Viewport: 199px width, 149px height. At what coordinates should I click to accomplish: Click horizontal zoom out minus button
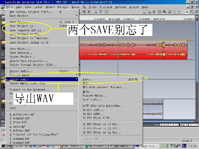(176, 125)
